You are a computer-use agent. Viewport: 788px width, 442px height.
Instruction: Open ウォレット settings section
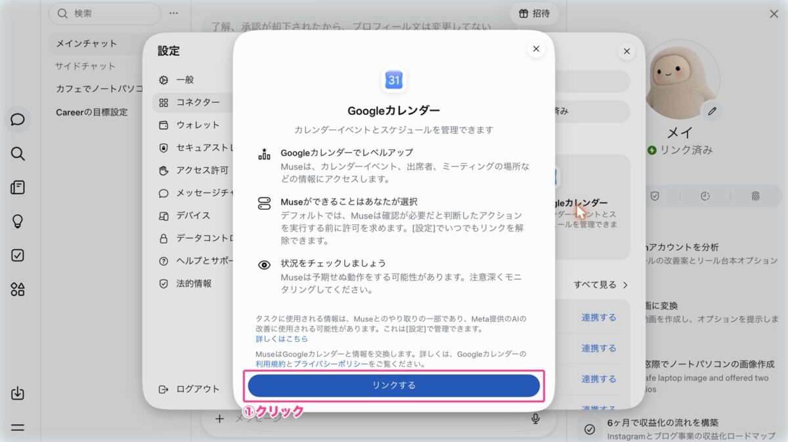198,125
